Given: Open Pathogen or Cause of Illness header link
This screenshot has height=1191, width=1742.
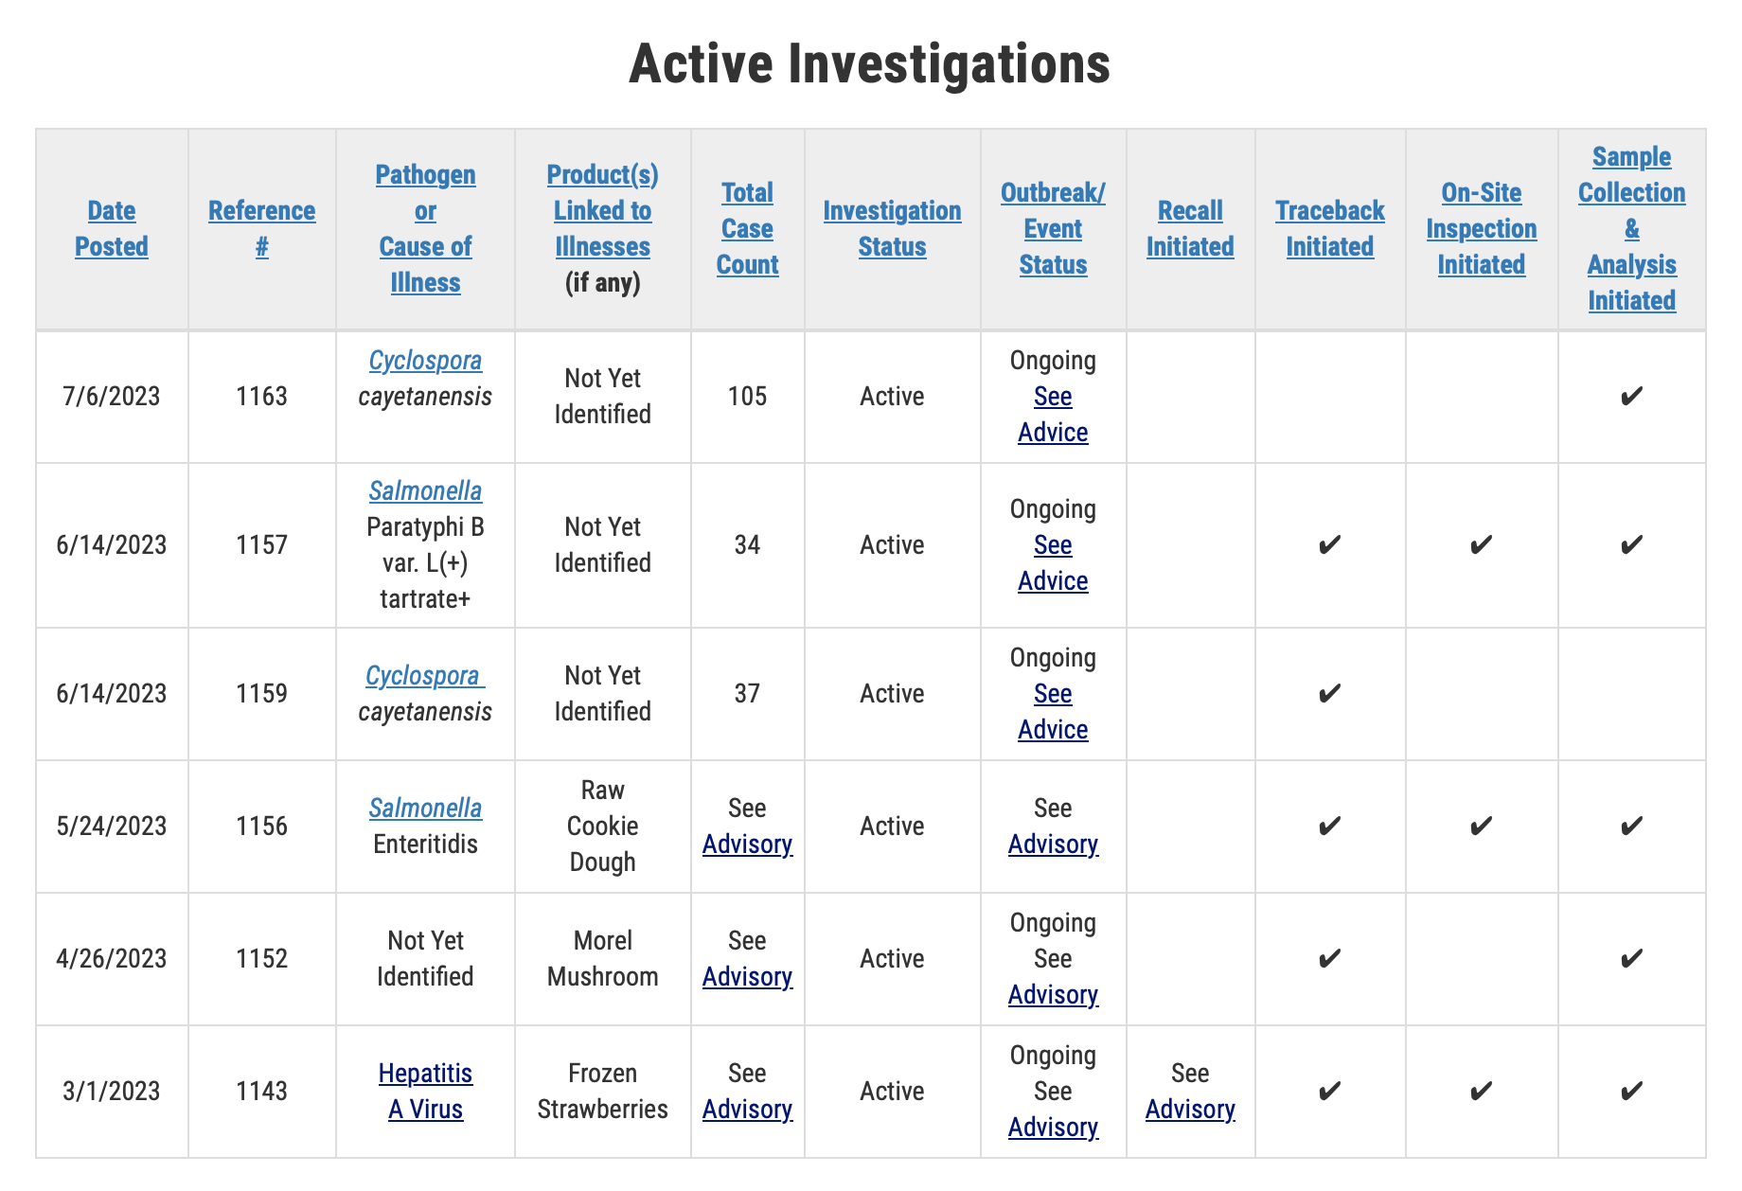Looking at the screenshot, I should [425, 228].
